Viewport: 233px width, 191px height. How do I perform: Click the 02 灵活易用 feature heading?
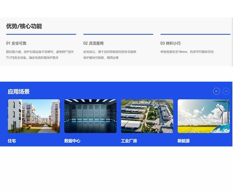[x=94, y=43]
